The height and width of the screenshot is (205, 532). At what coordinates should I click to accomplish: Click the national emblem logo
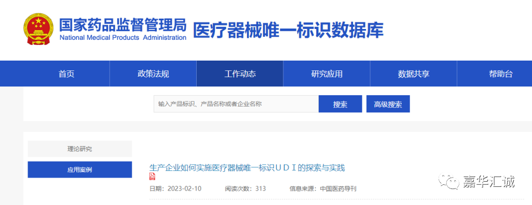coord(38,30)
